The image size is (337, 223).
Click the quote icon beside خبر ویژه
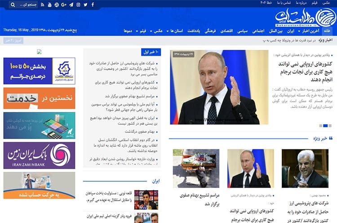[x=331, y=138]
